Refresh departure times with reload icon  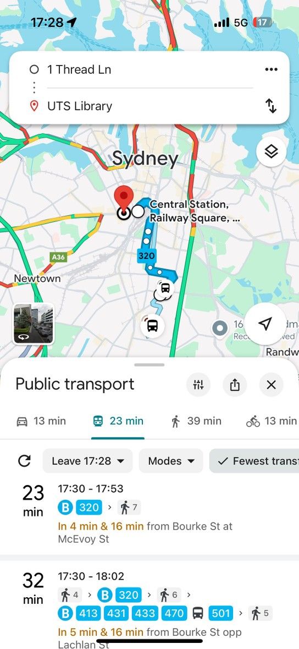[x=24, y=461]
